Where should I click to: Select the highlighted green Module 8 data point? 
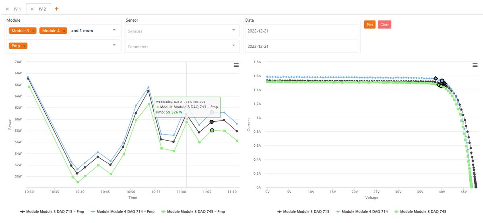(x=212, y=130)
